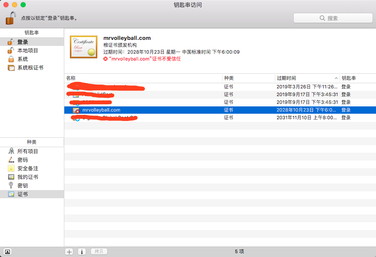Click the plus button to add item
The height and width of the screenshot is (257, 376).
(x=69, y=251)
